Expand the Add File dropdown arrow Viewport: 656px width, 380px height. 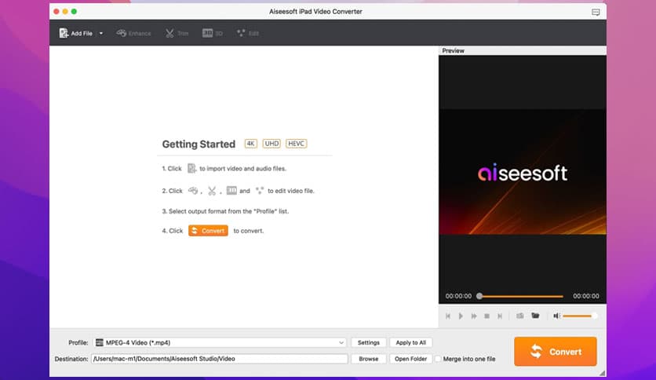coord(100,34)
